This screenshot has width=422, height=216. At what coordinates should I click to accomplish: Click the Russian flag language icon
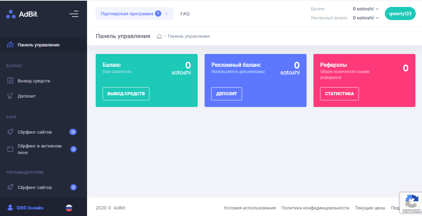click(69, 208)
